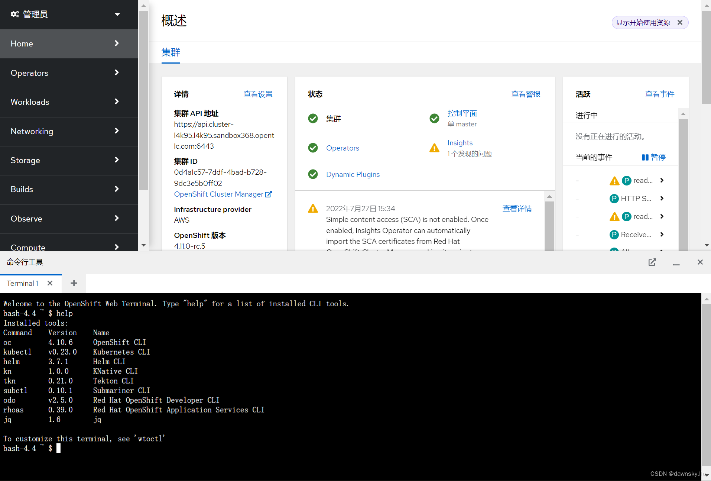Expand the Receive event details chevron
This screenshot has width=711, height=481.
pyautogui.click(x=662, y=234)
